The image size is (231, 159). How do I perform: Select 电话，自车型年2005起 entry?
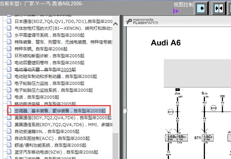coord(37,97)
